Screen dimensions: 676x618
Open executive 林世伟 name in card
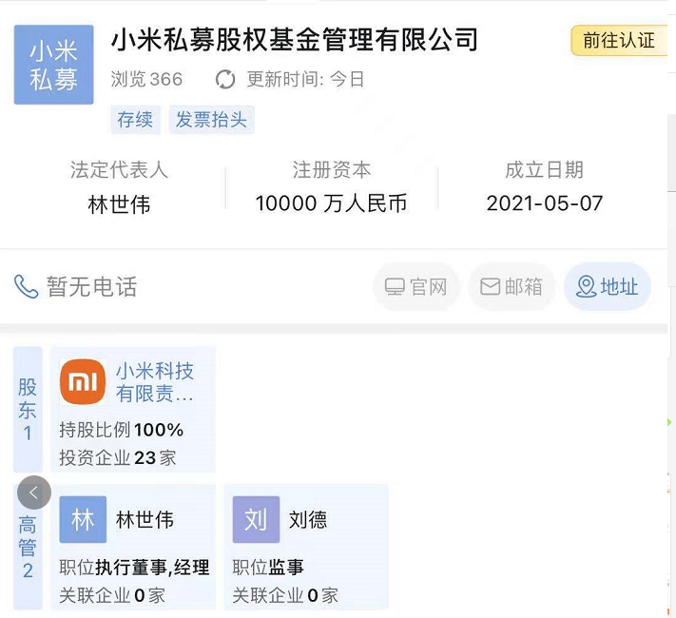[x=145, y=520]
